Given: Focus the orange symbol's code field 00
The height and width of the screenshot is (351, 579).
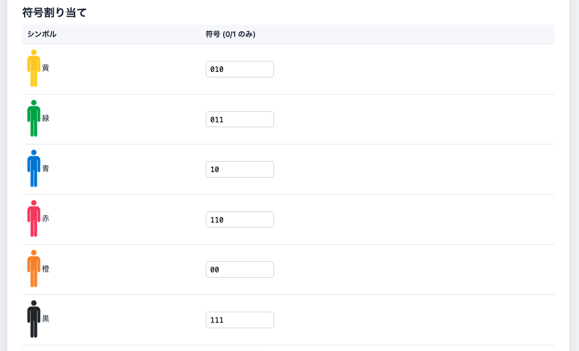Looking at the screenshot, I should click(240, 270).
